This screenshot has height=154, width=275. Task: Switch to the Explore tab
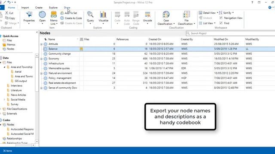53,8
